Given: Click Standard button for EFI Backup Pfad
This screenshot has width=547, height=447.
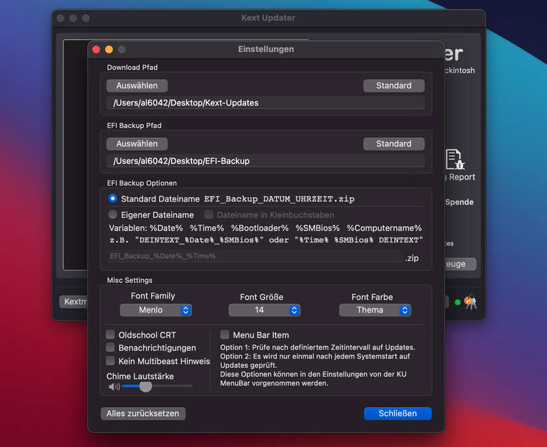Looking at the screenshot, I should 394,144.
